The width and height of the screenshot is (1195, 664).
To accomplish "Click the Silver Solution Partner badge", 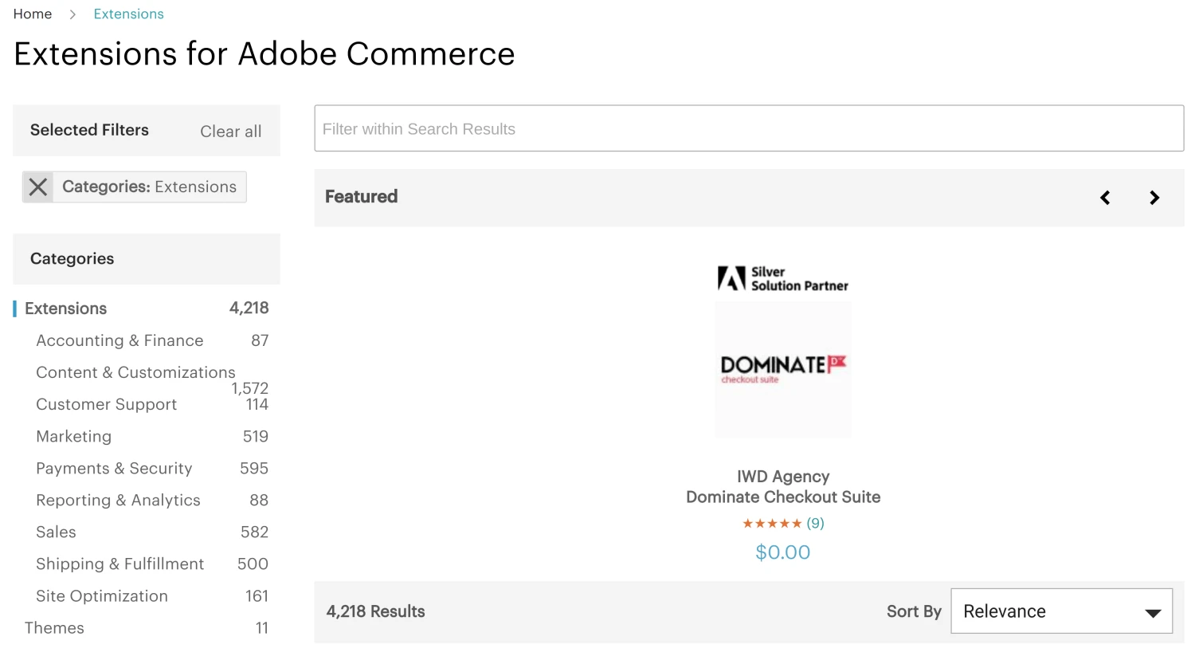I will tap(783, 279).
